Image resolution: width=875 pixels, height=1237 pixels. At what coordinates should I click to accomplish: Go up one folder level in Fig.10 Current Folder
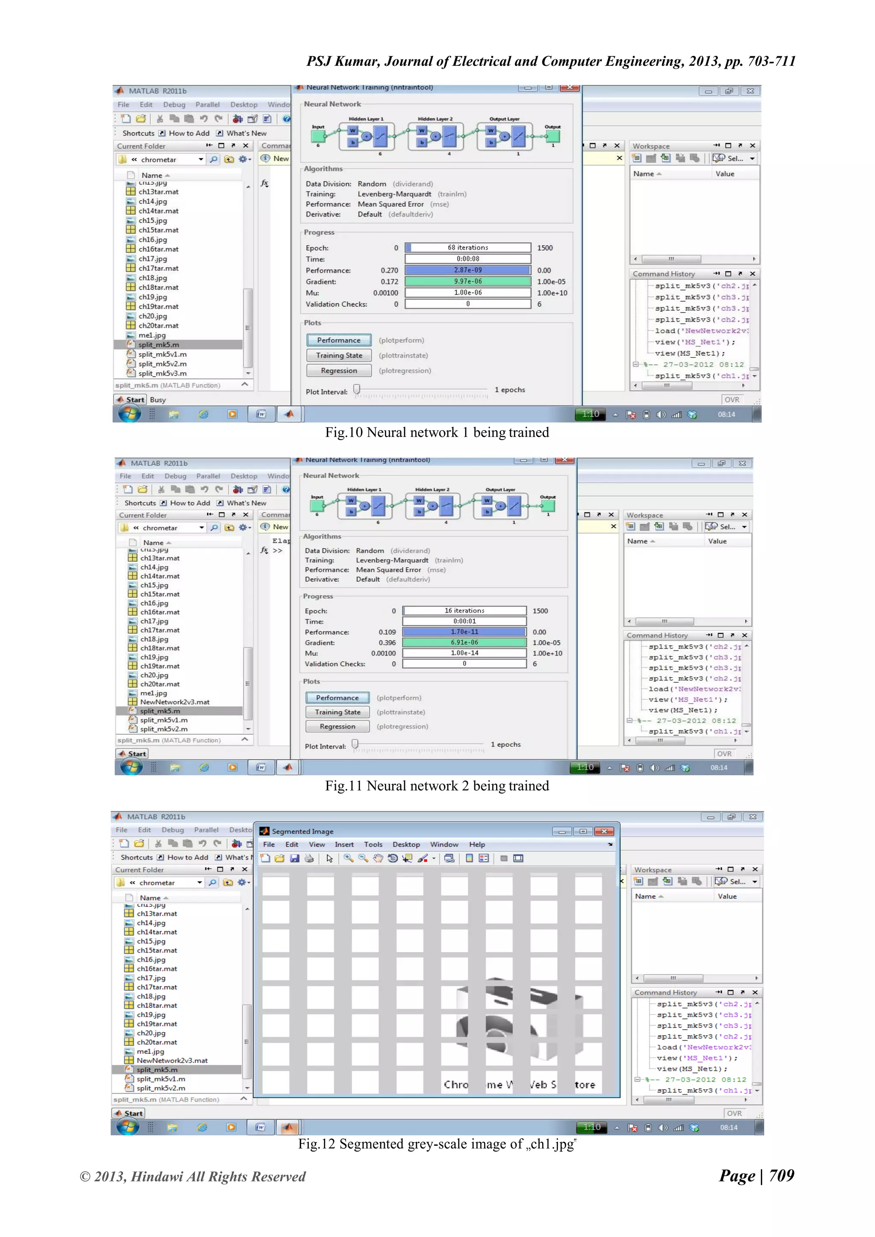click(x=229, y=159)
